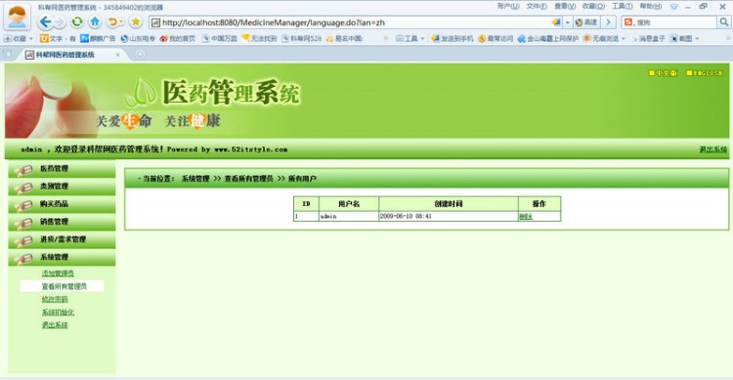Close the 科帮网医药管理系统 tab

coord(118,55)
